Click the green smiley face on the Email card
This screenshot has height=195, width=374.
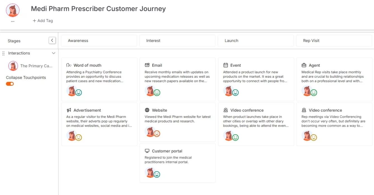click(x=157, y=92)
